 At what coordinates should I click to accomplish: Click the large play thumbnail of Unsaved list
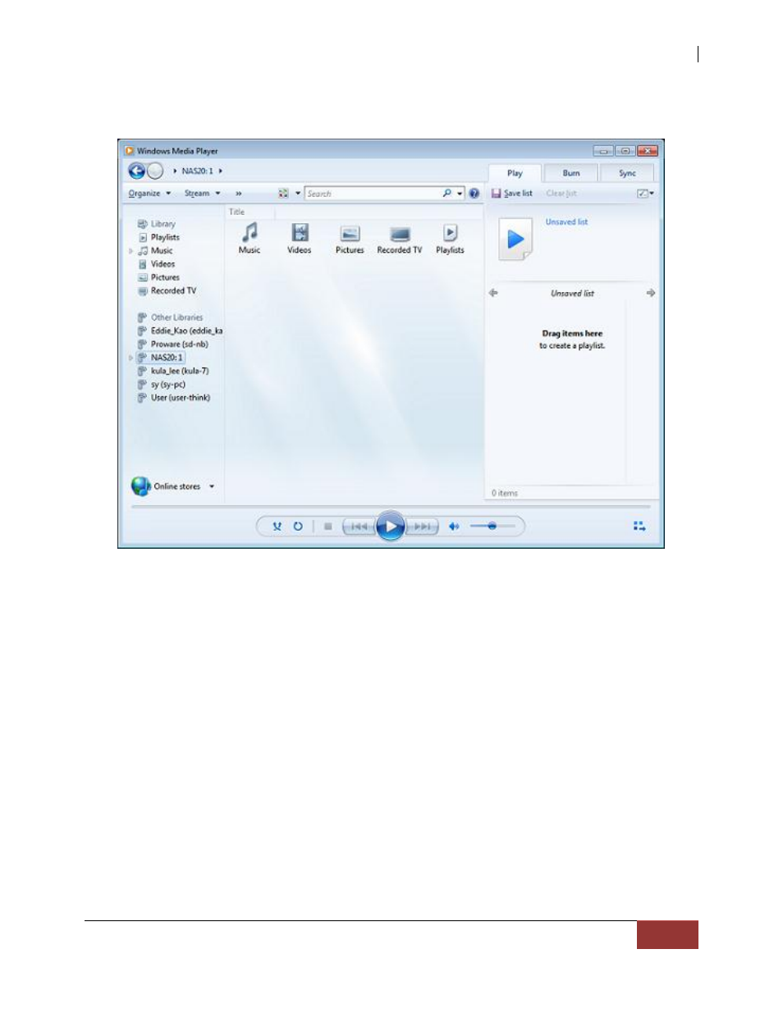coord(515,239)
